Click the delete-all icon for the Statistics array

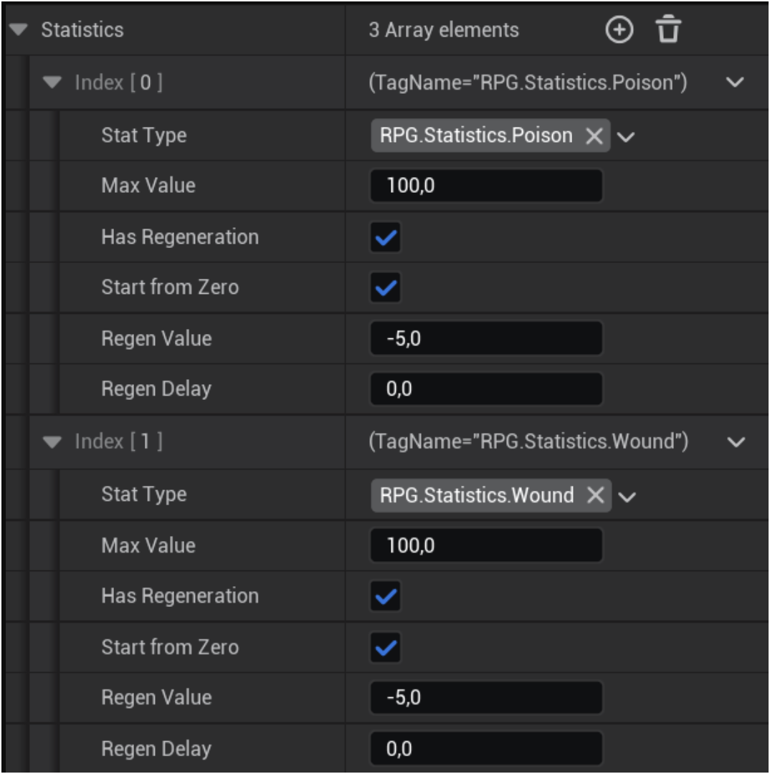click(x=667, y=29)
